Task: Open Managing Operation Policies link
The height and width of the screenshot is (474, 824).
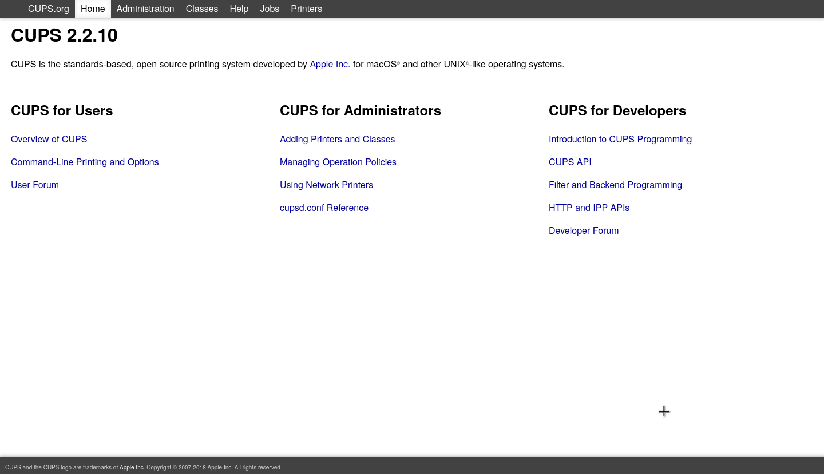Action: tap(338, 162)
